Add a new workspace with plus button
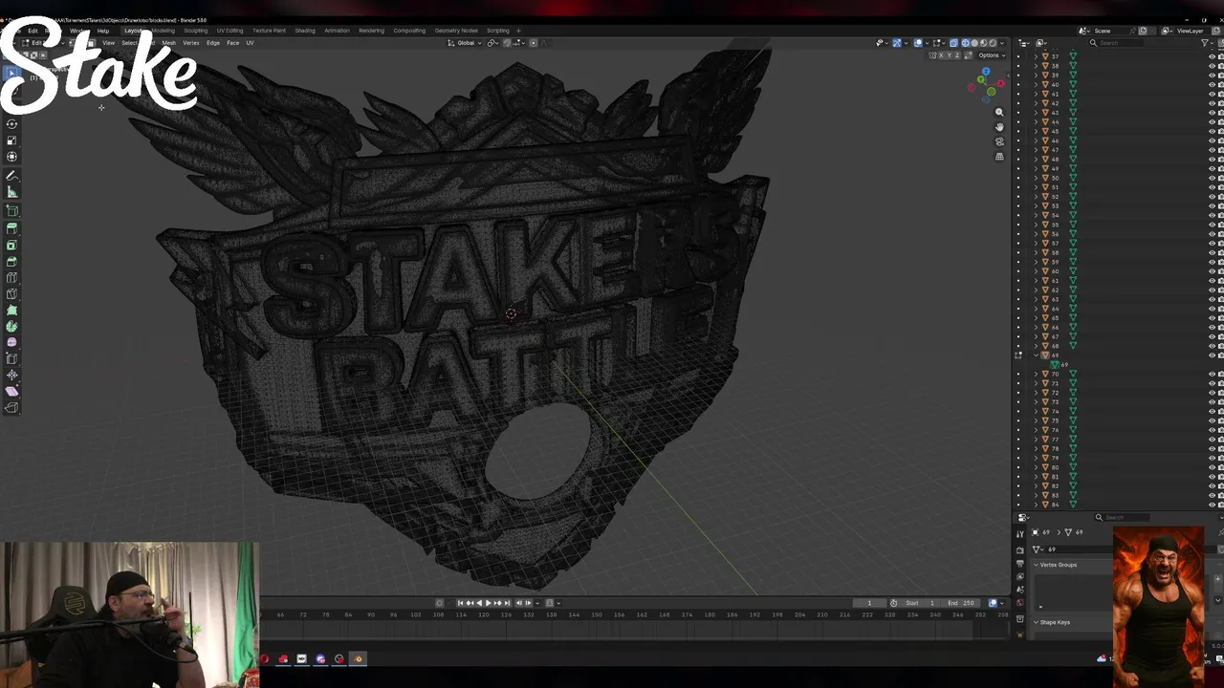The image size is (1224, 688). coord(518,31)
